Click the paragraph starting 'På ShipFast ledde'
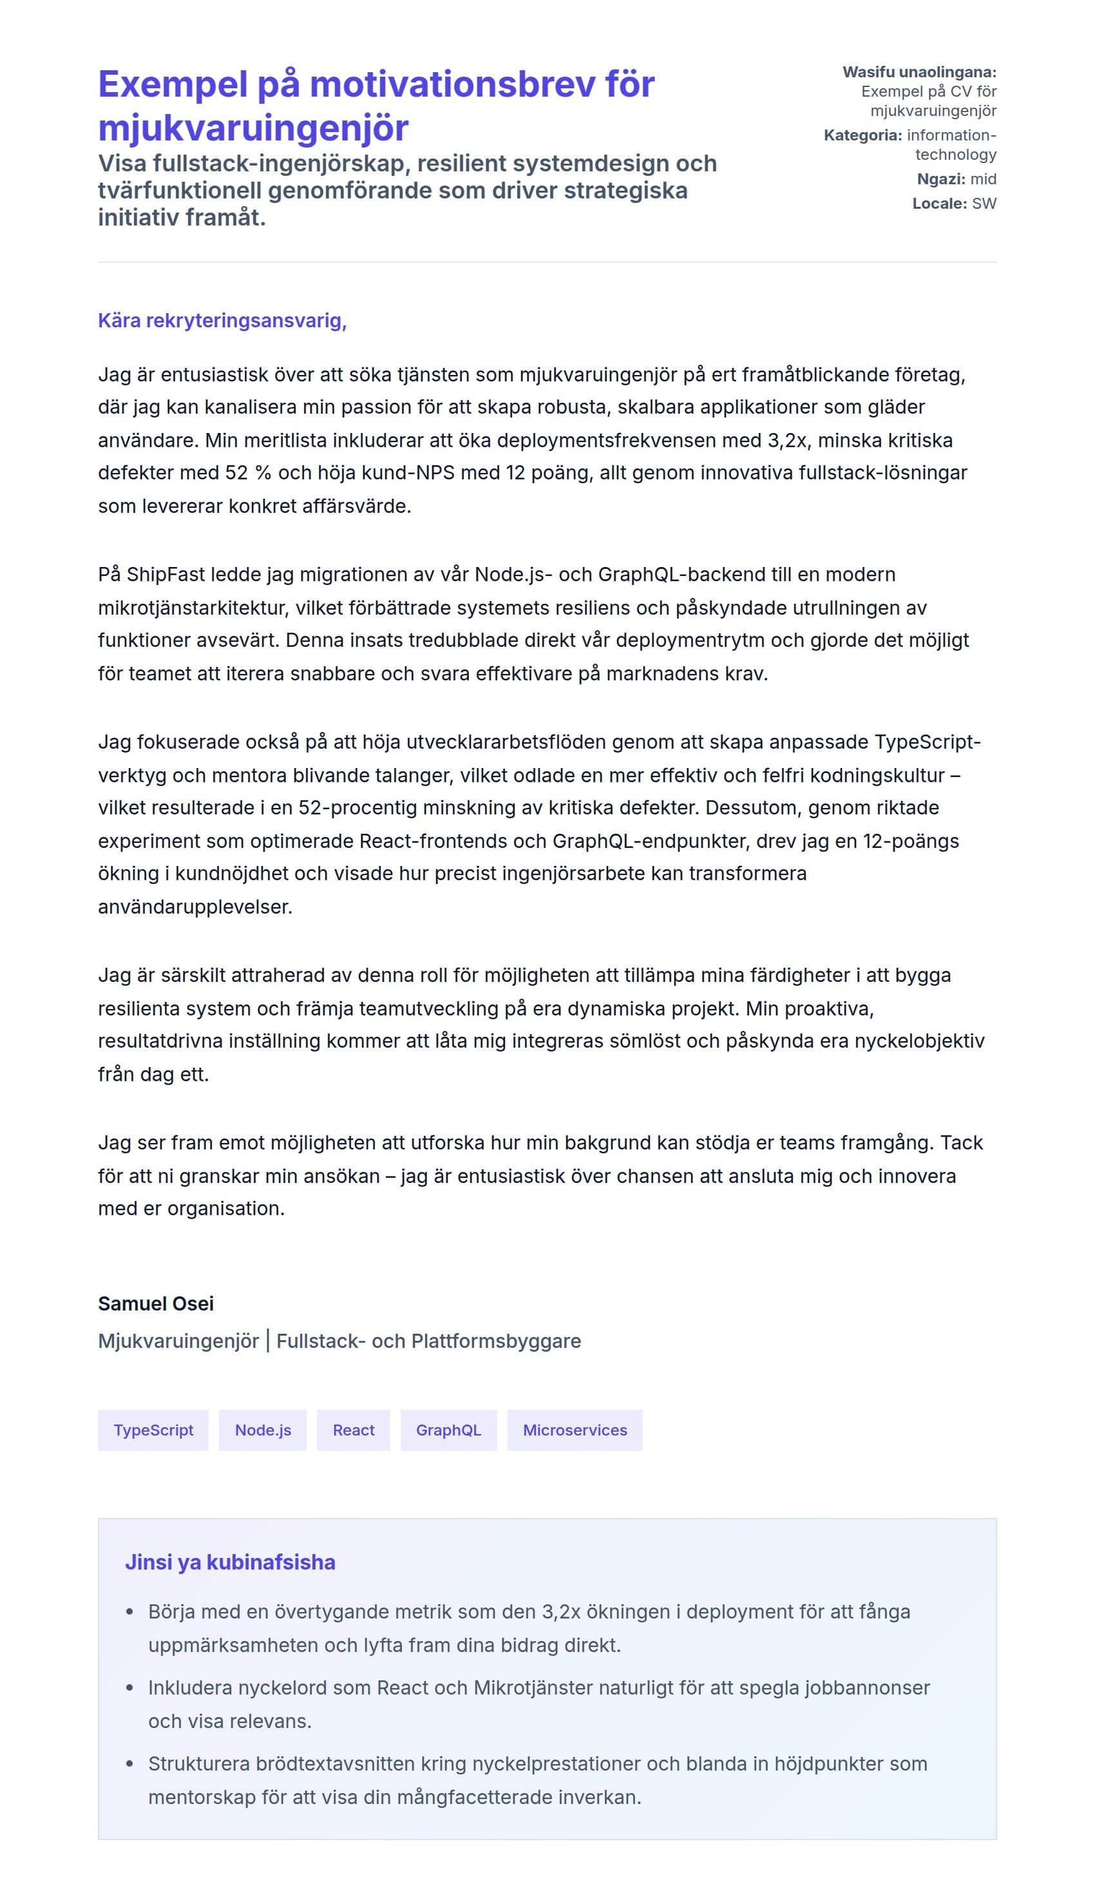 coord(533,624)
